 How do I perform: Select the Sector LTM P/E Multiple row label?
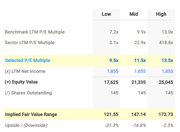tap(30, 43)
